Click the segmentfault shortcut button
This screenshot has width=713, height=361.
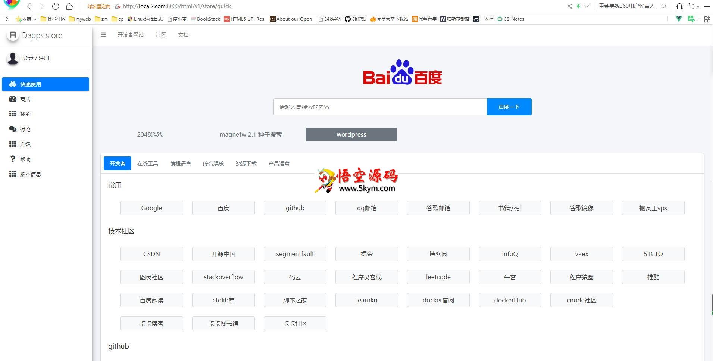click(295, 254)
